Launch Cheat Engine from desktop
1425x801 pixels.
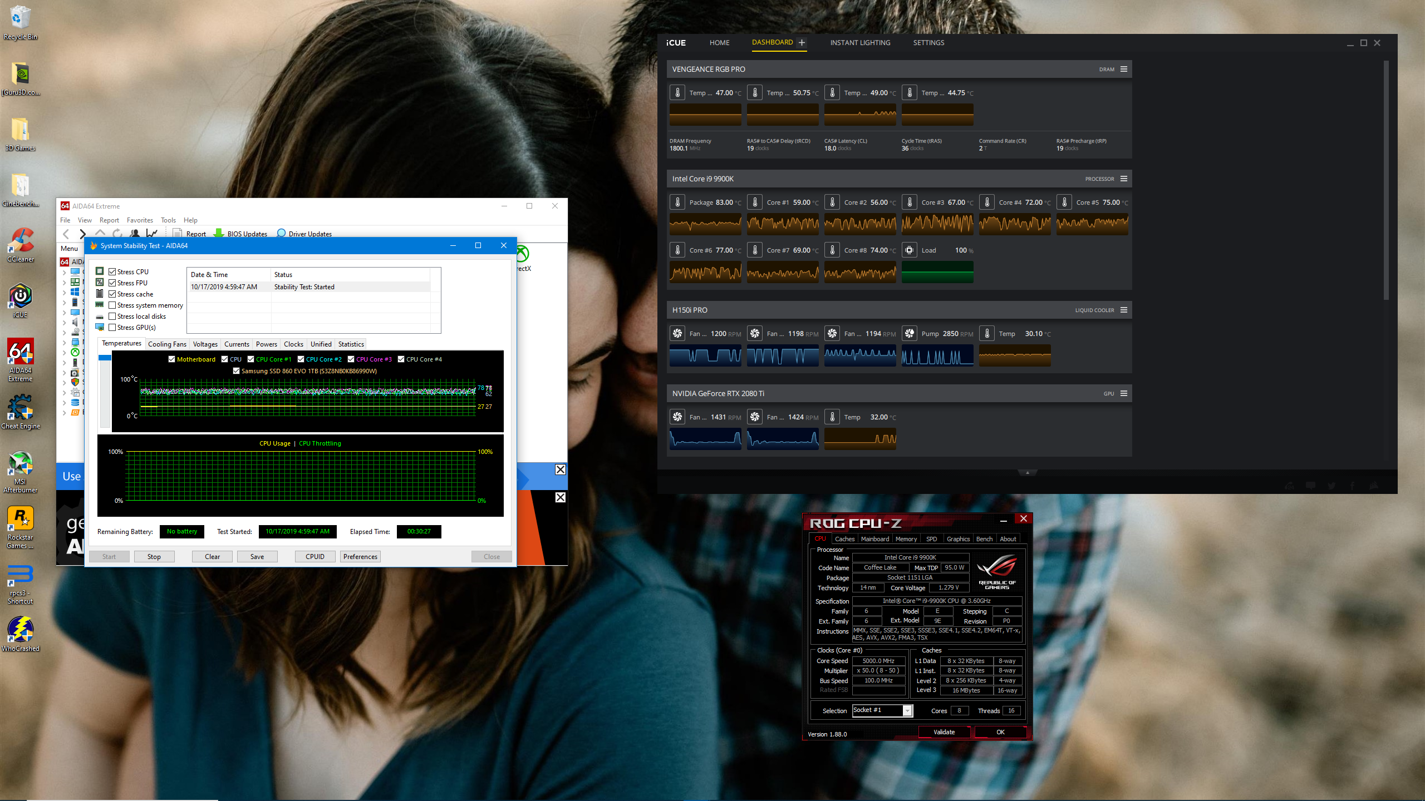coord(20,412)
